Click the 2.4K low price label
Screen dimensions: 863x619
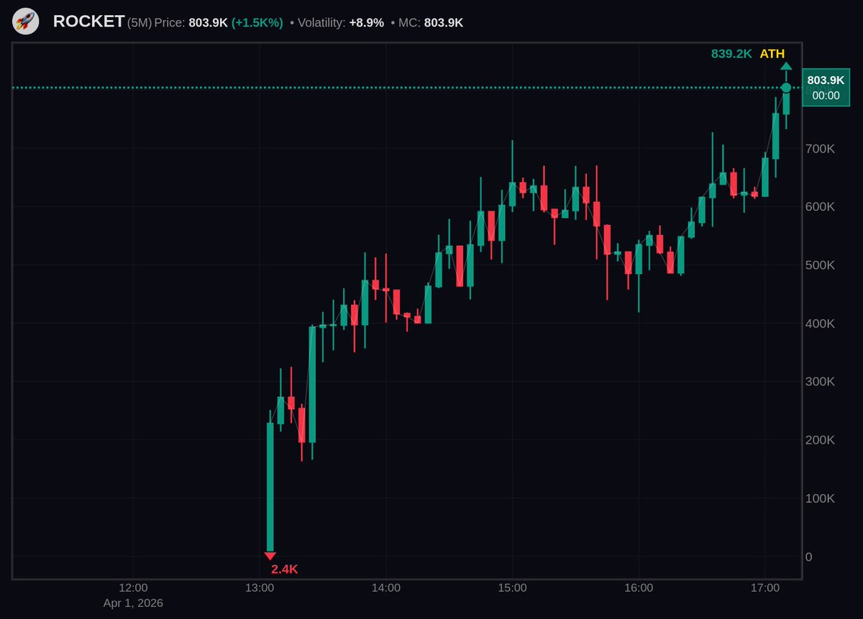284,569
